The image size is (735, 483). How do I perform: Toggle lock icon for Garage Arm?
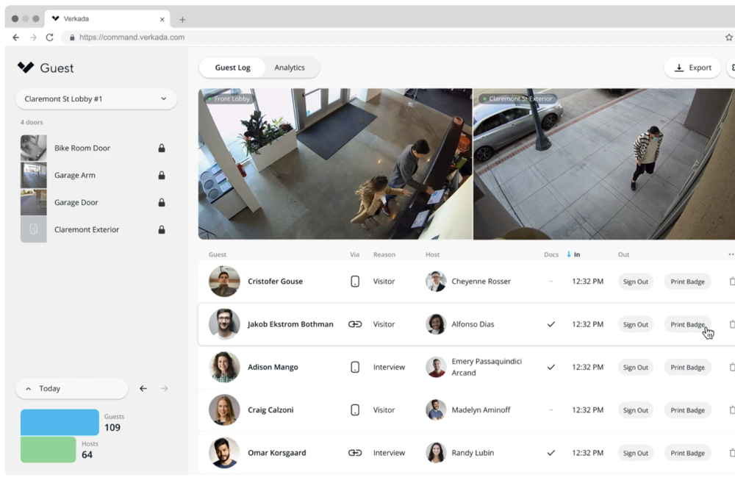point(162,175)
